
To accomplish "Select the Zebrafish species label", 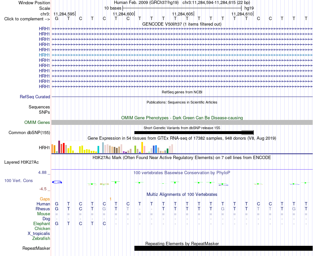I will tap(41, 238).
